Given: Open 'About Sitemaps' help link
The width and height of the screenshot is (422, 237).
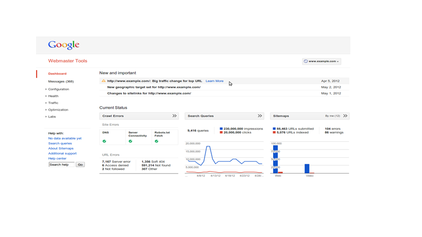Looking at the screenshot, I should click(61, 148).
